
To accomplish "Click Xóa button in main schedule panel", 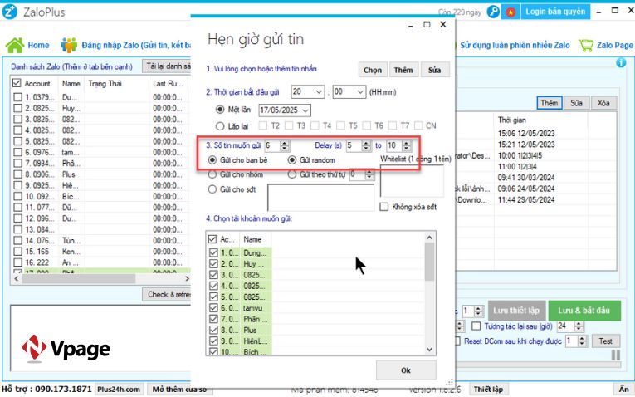I will pyautogui.click(x=603, y=103).
